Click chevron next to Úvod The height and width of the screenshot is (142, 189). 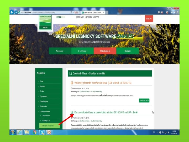pos(38,81)
